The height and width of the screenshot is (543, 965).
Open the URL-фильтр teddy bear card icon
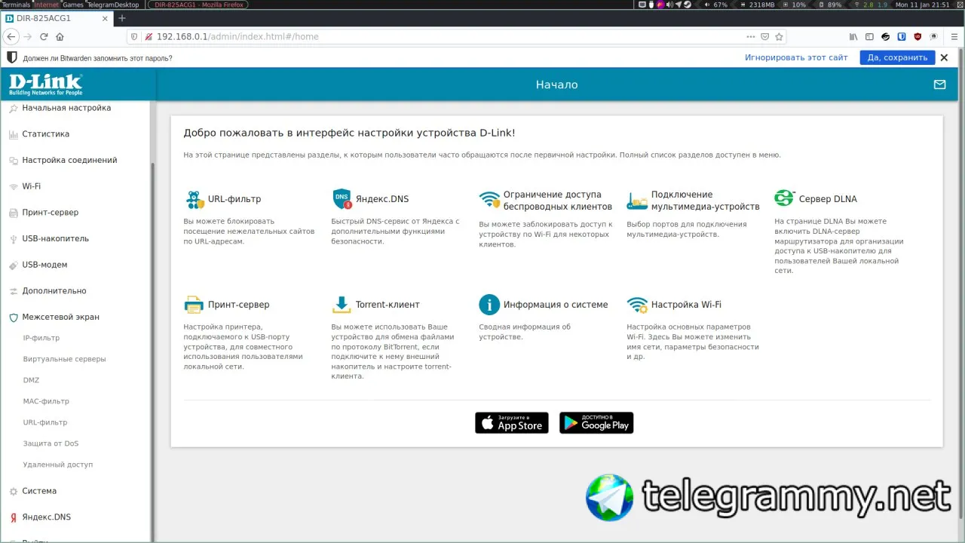[195, 199]
